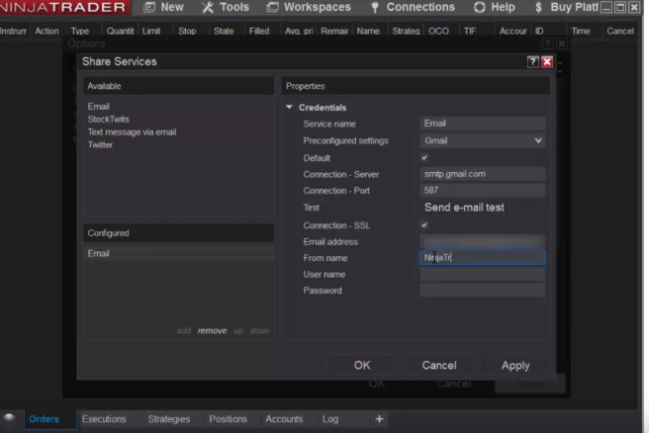649x433 pixels.
Task: Click the help question mark icon in Share Services
Action: click(x=533, y=61)
